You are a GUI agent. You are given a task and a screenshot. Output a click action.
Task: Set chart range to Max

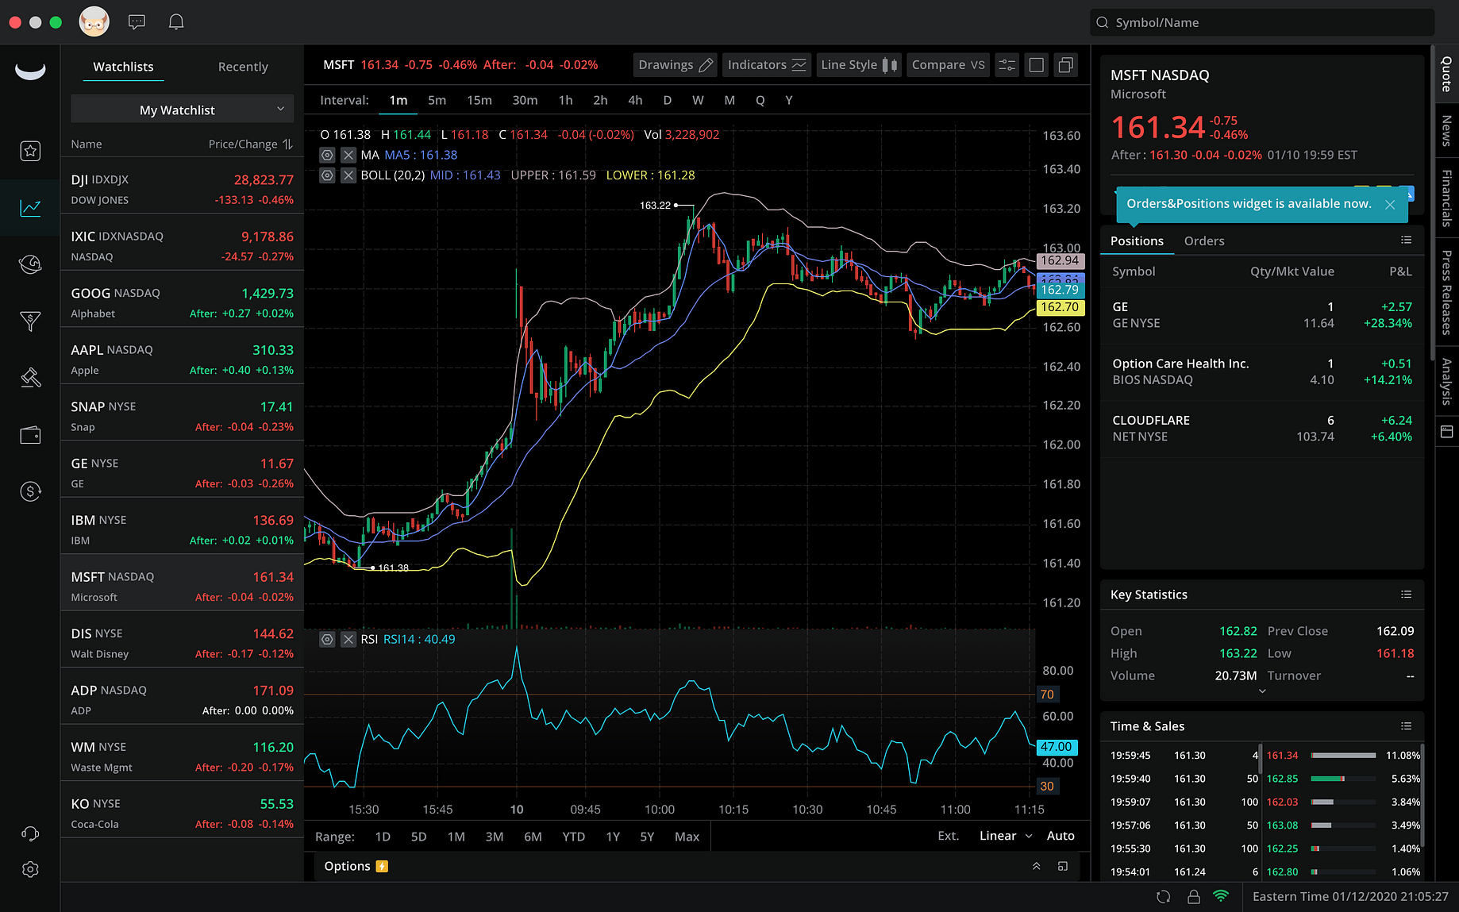coord(687,837)
